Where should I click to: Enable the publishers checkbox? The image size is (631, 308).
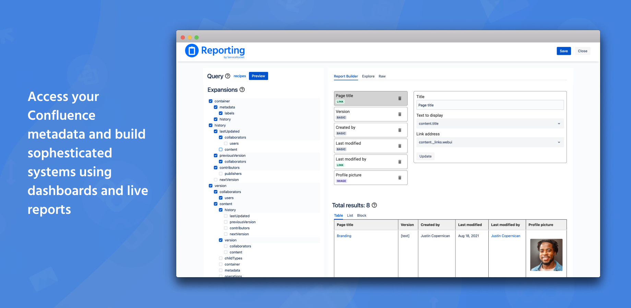[221, 174]
